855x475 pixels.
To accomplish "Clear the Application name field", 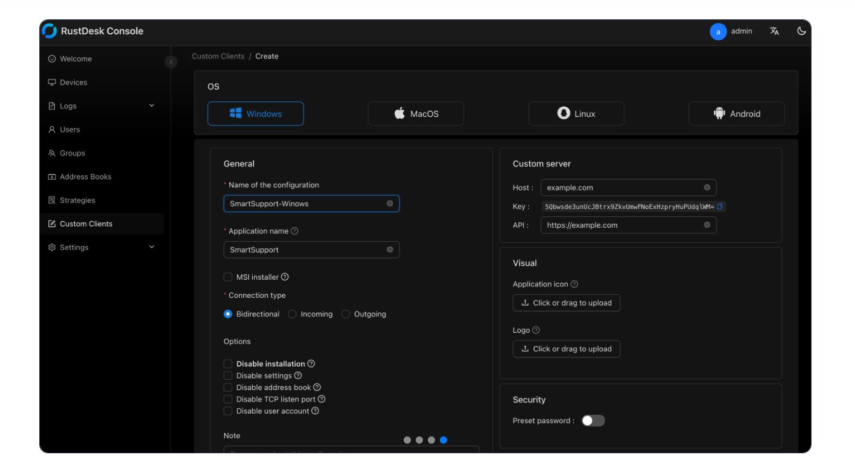I will pyautogui.click(x=390, y=250).
